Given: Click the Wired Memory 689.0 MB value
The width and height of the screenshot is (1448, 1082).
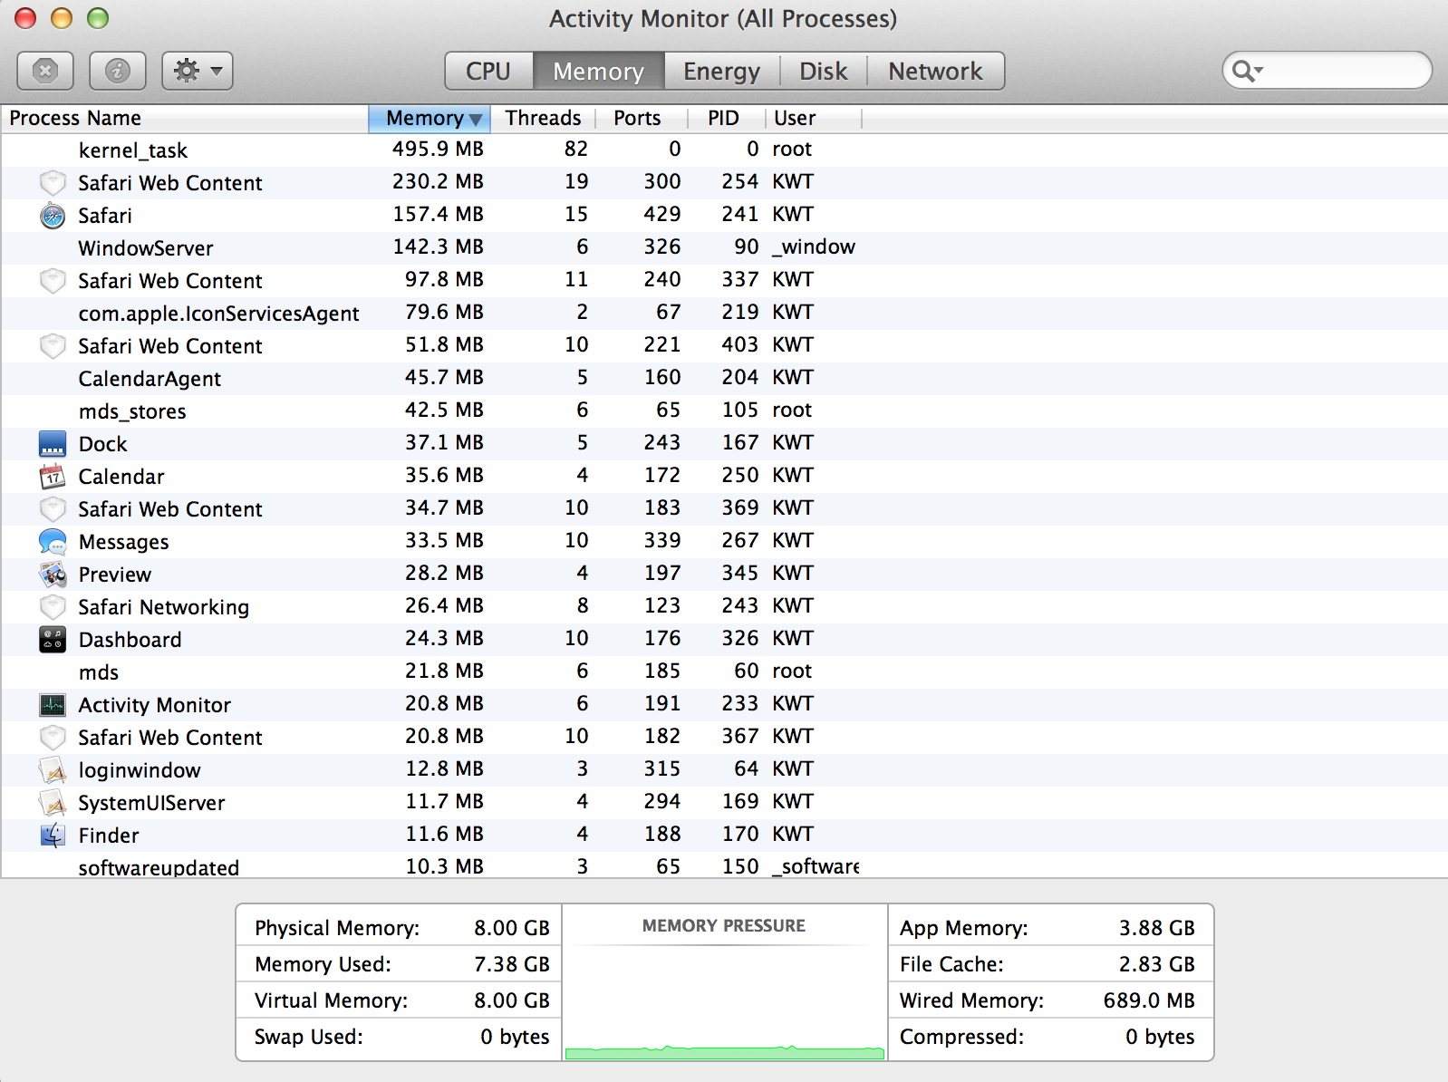Looking at the screenshot, I should pyautogui.click(x=1149, y=1000).
